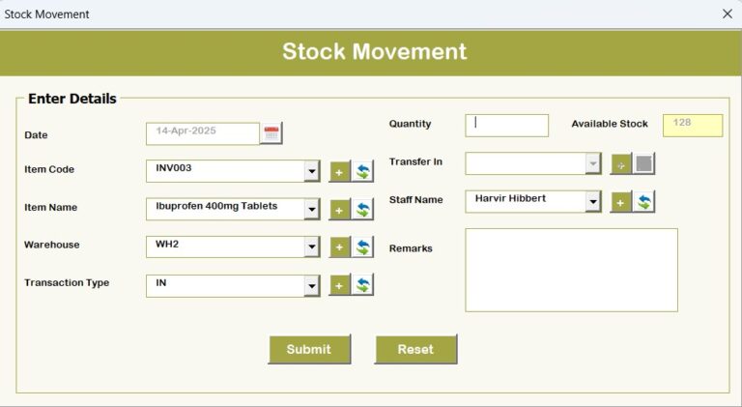Click the Available Stock field showing 128
The height and width of the screenshot is (407, 742).
[x=693, y=126]
